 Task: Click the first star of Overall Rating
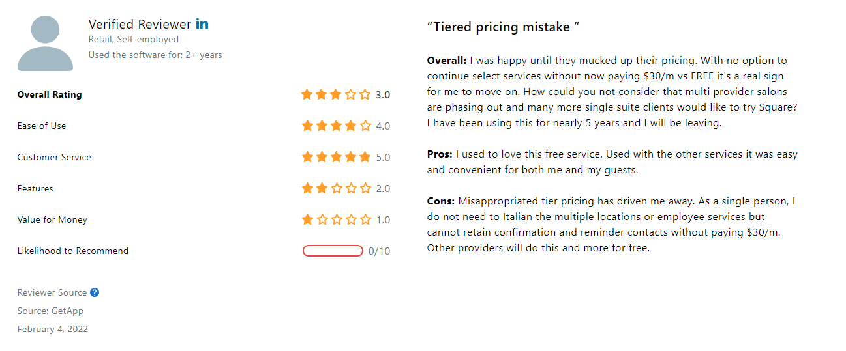click(307, 94)
